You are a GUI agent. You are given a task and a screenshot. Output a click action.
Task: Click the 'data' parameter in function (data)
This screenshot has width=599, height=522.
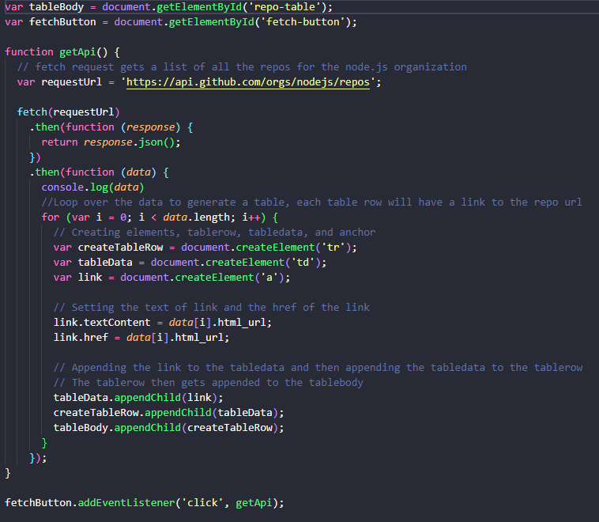pos(138,172)
